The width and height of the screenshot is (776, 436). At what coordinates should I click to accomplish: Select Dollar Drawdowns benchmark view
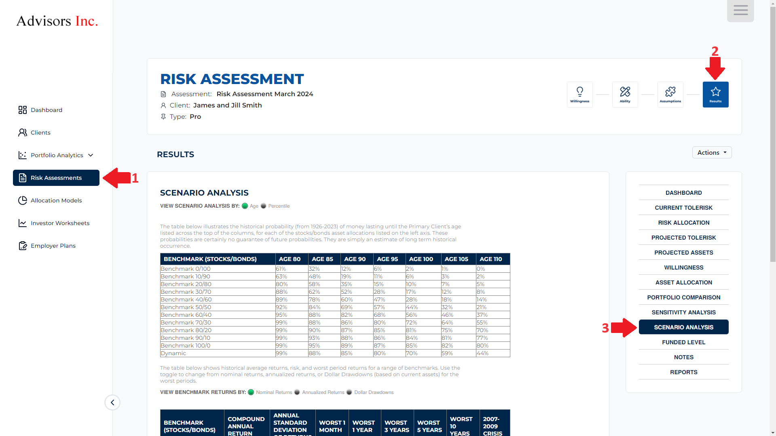(349, 392)
